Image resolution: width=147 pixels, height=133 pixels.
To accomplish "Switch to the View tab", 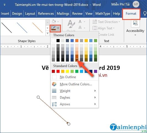I will (x=89, y=14).
